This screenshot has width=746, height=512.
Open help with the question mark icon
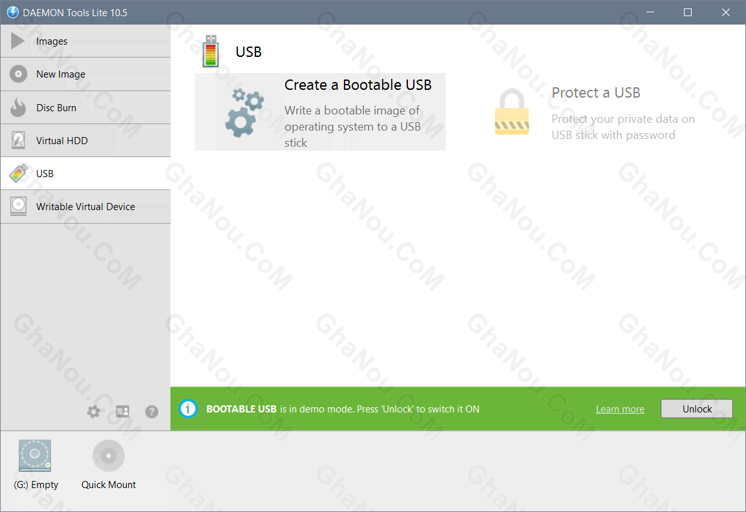point(152,412)
